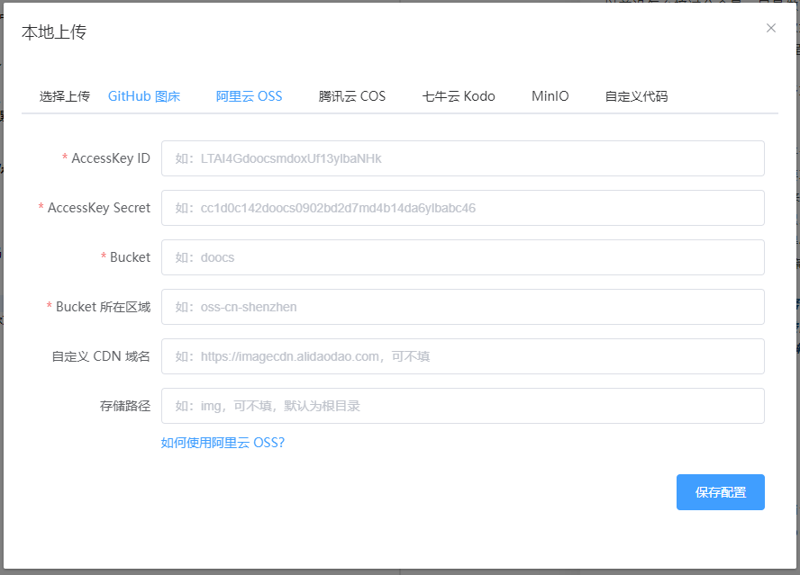
Task: Focus the 自定义 CDN 域名 input field
Action: coord(463,356)
